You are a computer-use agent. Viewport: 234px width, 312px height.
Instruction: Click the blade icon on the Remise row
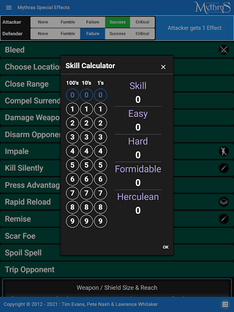(x=224, y=219)
